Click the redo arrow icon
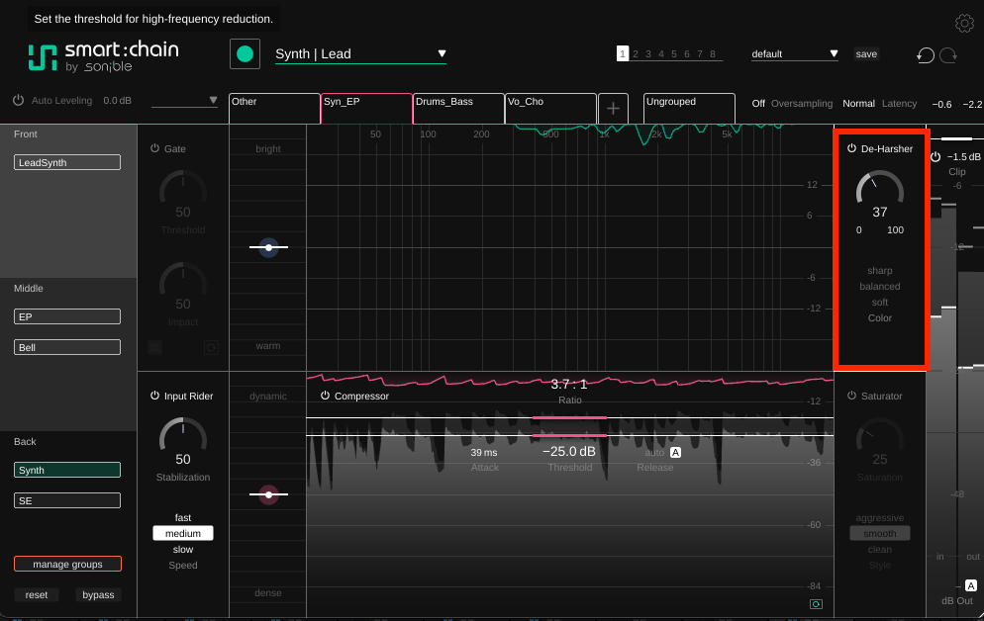 948,55
